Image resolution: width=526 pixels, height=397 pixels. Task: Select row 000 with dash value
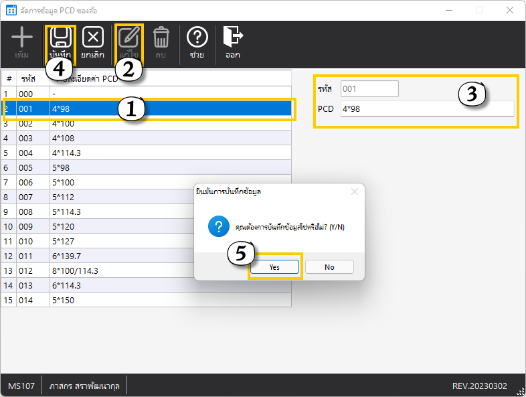pyautogui.click(x=134, y=94)
